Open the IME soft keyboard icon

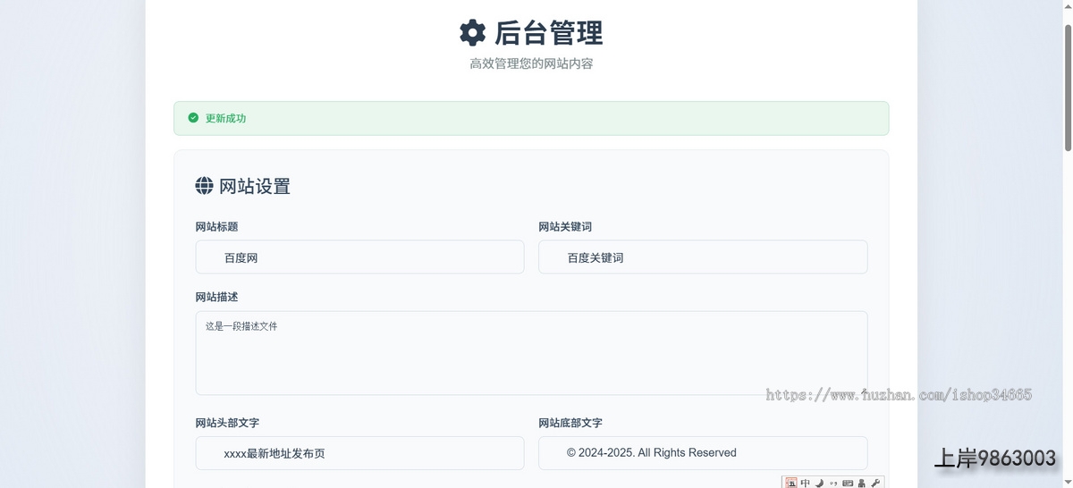[848, 483]
